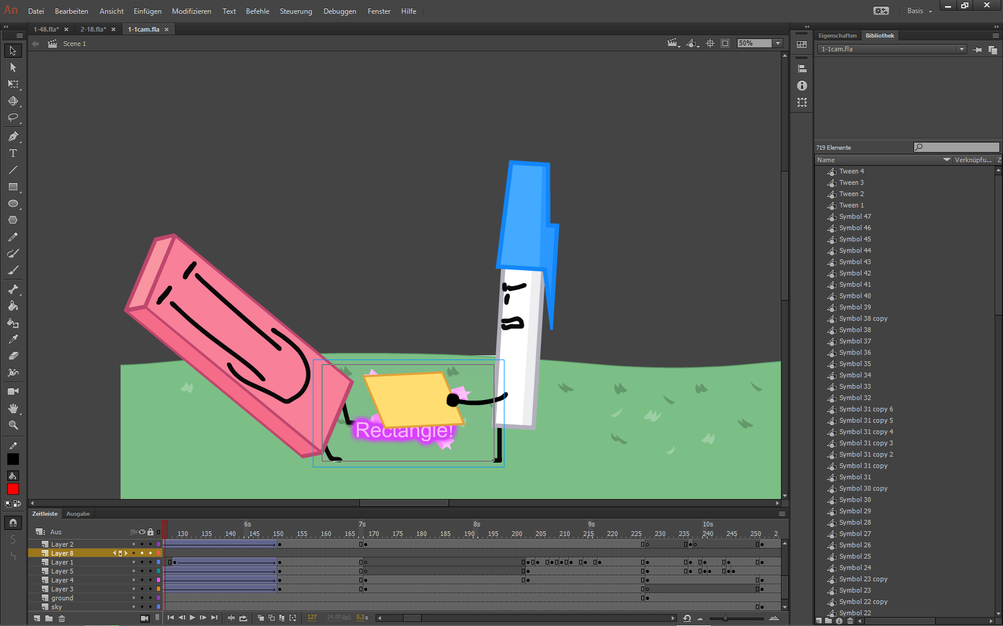Click the swap colors button
The width and height of the screenshot is (1003, 626).
[17, 504]
